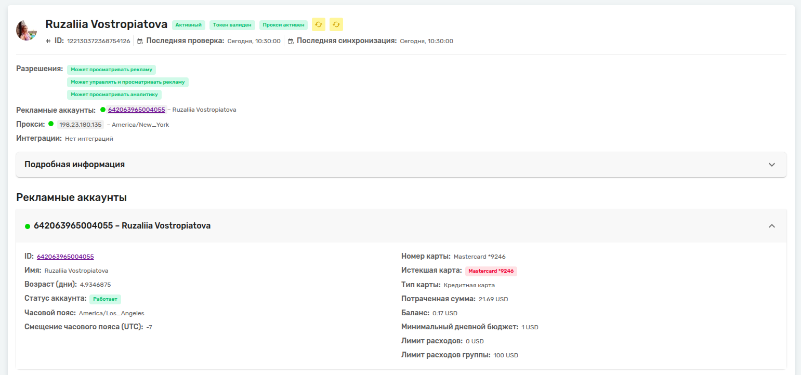This screenshot has width=801, height=375.
Task: Open the underlined ID link in account details
Action: [x=65, y=257]
